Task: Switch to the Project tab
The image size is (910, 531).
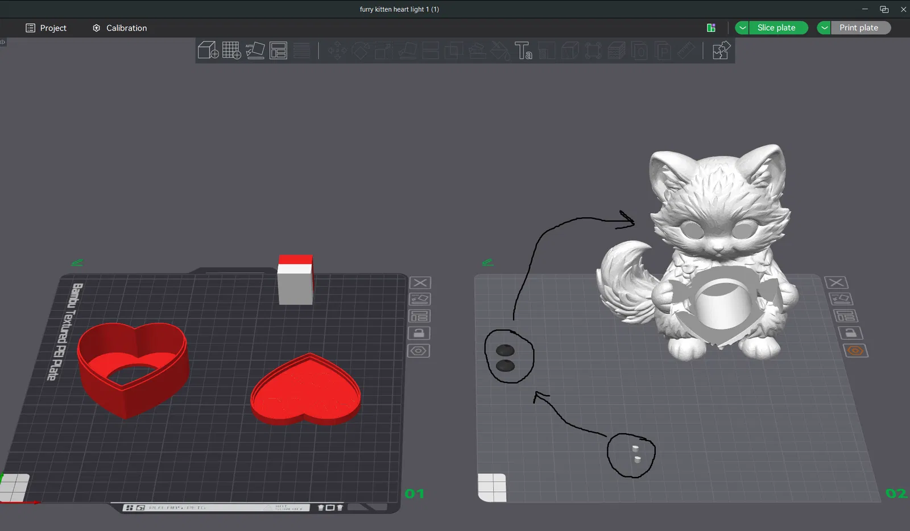Action: 46,28
